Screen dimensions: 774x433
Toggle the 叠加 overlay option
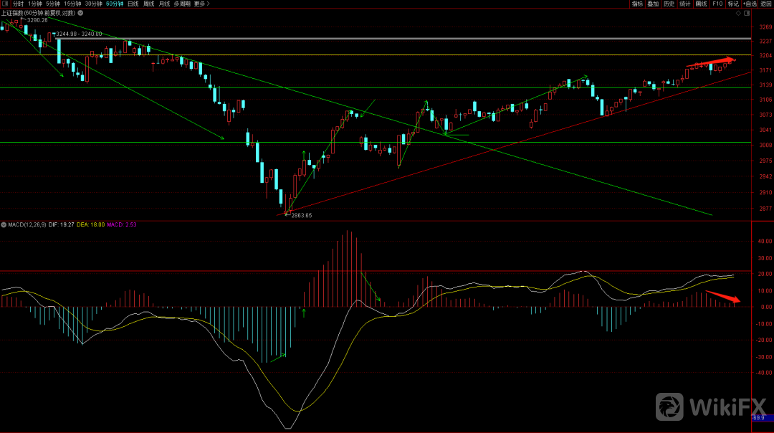pos(653,4)
